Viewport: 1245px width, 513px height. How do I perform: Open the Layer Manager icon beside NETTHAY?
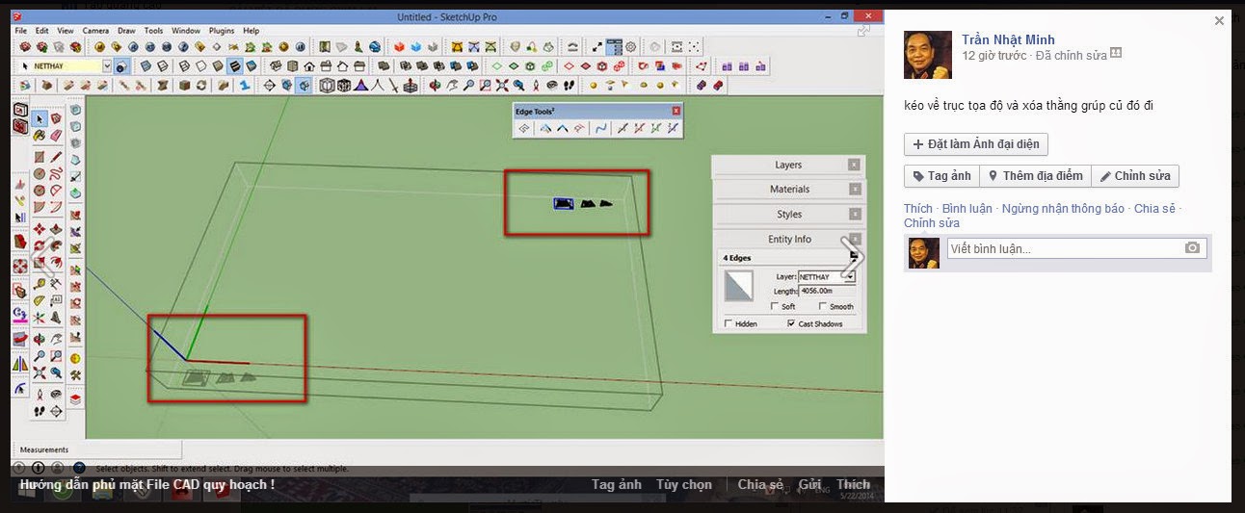point(121,66)
